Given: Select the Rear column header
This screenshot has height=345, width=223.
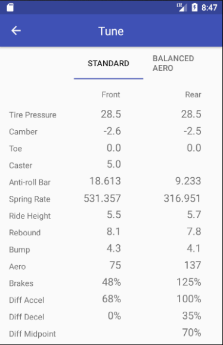Looking at the screenshot, I should tap(193, 95).
